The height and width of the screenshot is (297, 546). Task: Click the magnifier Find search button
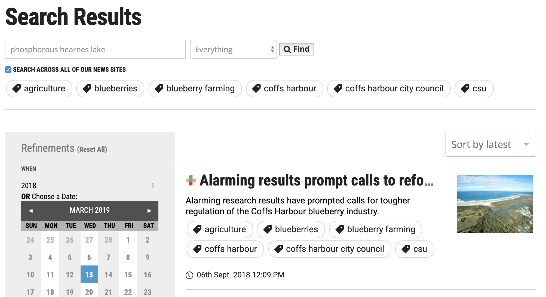[296, 49]
